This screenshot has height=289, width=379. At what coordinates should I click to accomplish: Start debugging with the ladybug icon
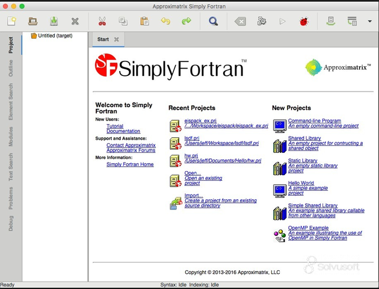pos(304,22)
